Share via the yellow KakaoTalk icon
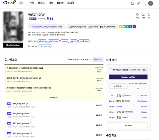Viewport: 159px width, 140px height. (x=121, y=27)
